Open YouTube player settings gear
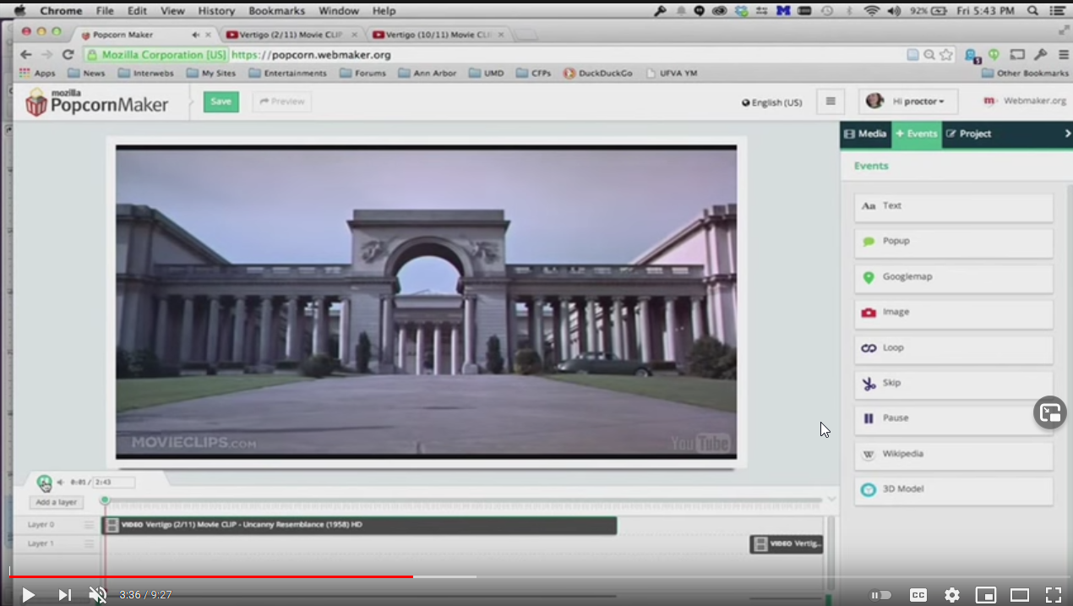 point(952,595)
